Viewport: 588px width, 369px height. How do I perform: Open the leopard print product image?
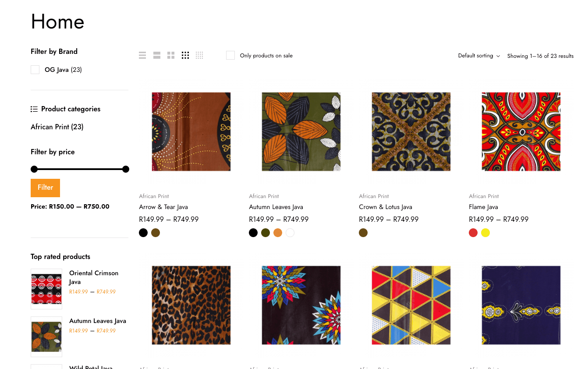(191, 305)
